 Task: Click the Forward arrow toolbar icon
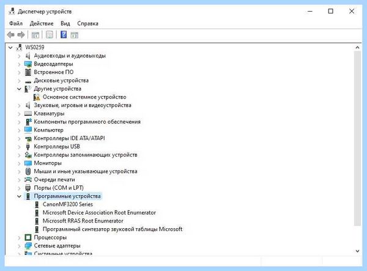point(21,35)
